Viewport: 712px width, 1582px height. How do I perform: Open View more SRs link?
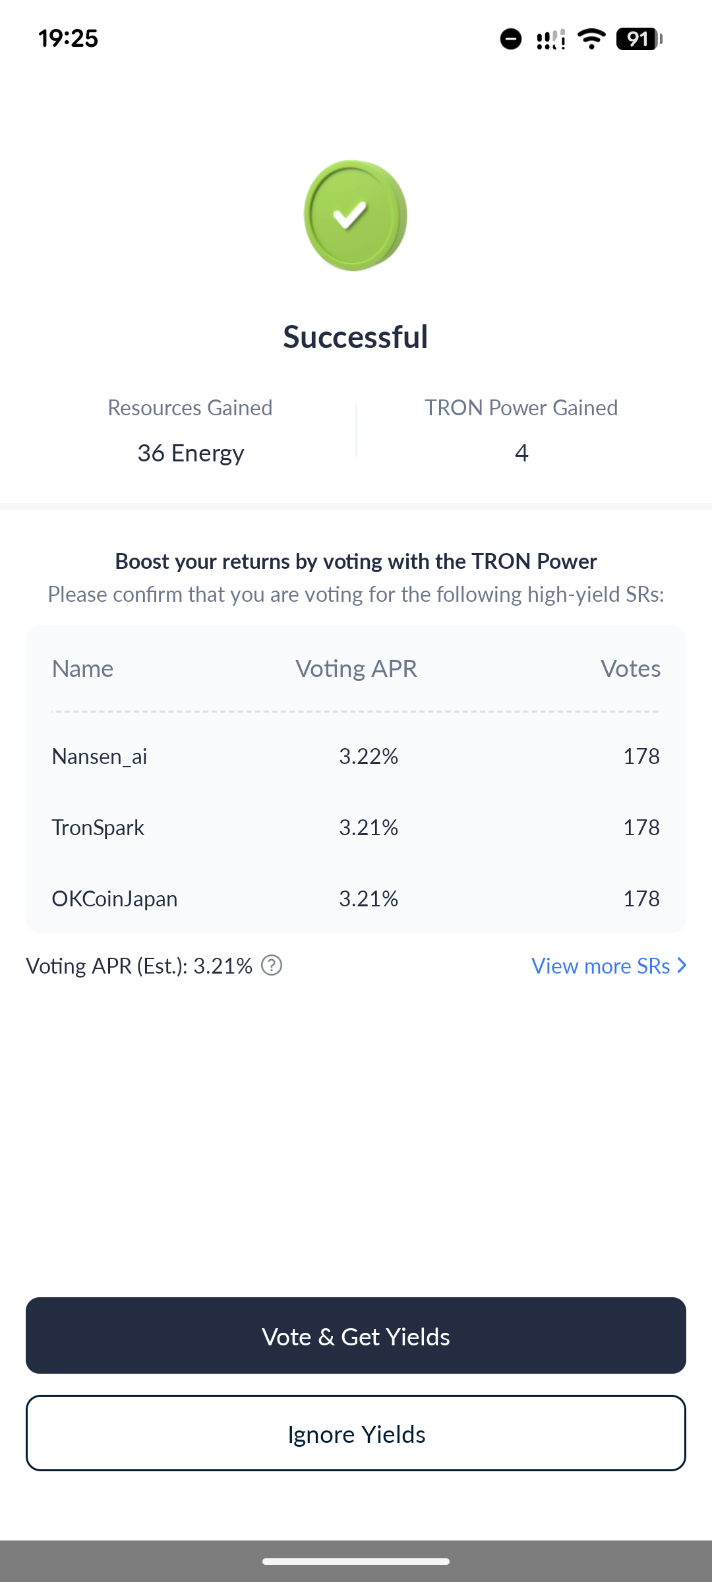tap(601, 966)
